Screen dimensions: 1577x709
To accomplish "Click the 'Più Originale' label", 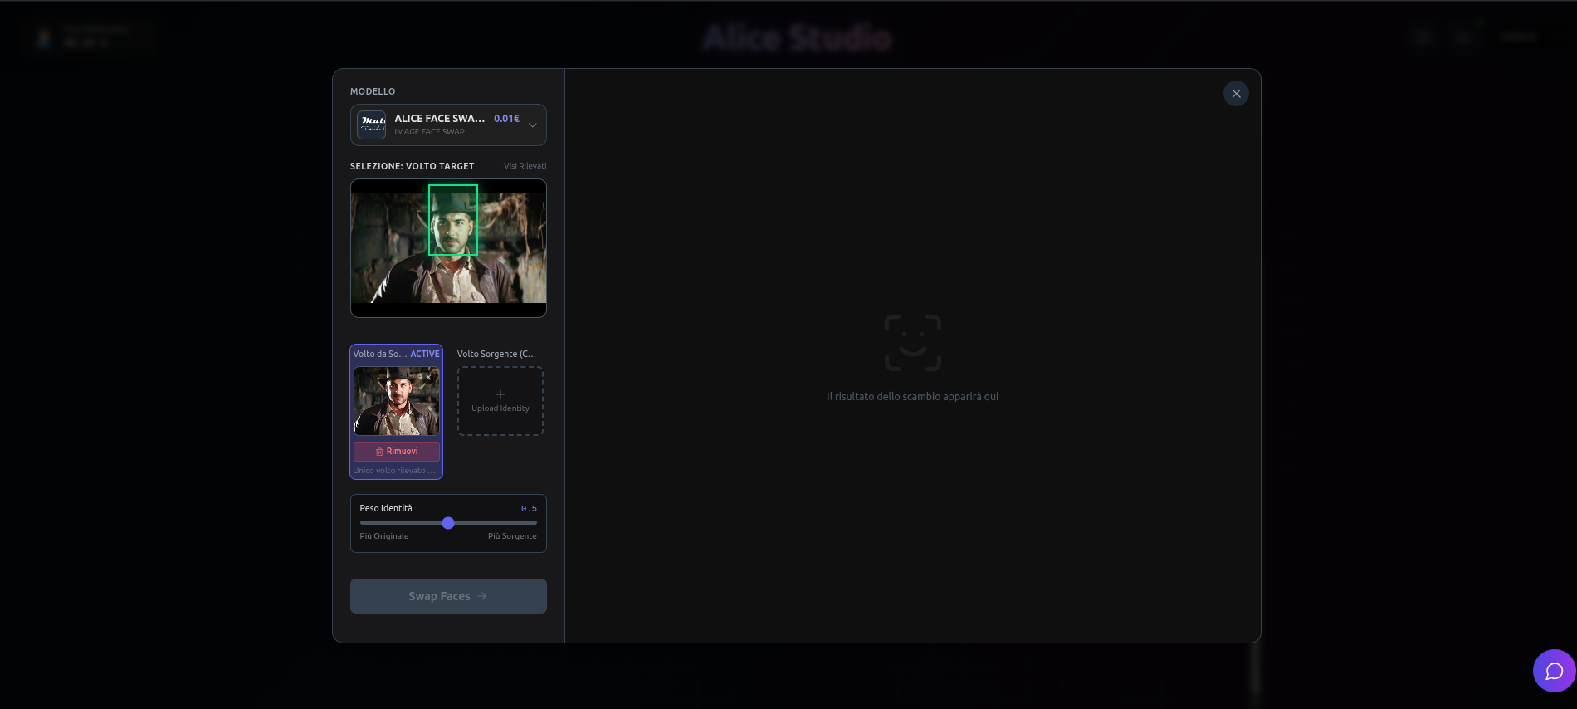I will [384, 536].
